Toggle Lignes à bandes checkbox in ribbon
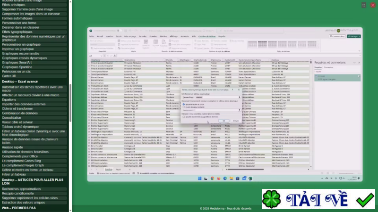The width and height of the screenshot is (378, 212). tap(195, 49)
